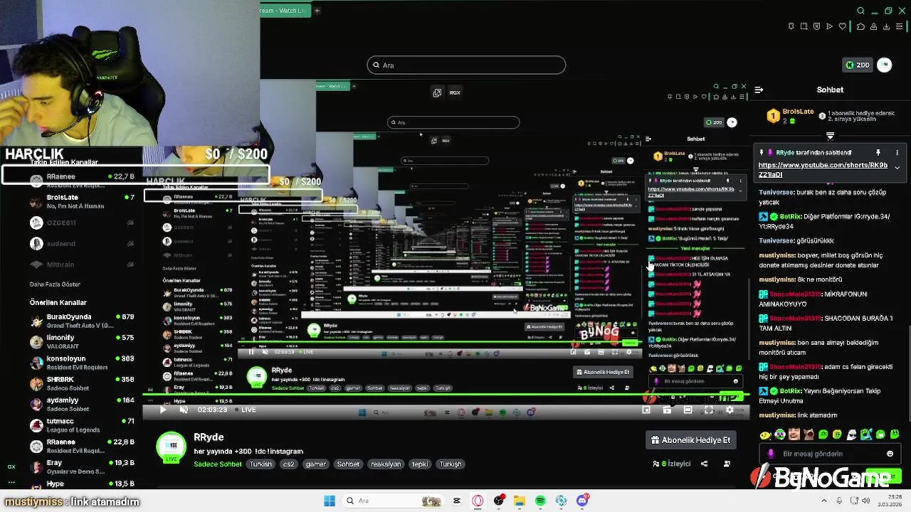Image resolution: width=911 pixels, height=512 pixels.
Task: Open BurakOyunda channel in sidebar
Action: [82, 321]
